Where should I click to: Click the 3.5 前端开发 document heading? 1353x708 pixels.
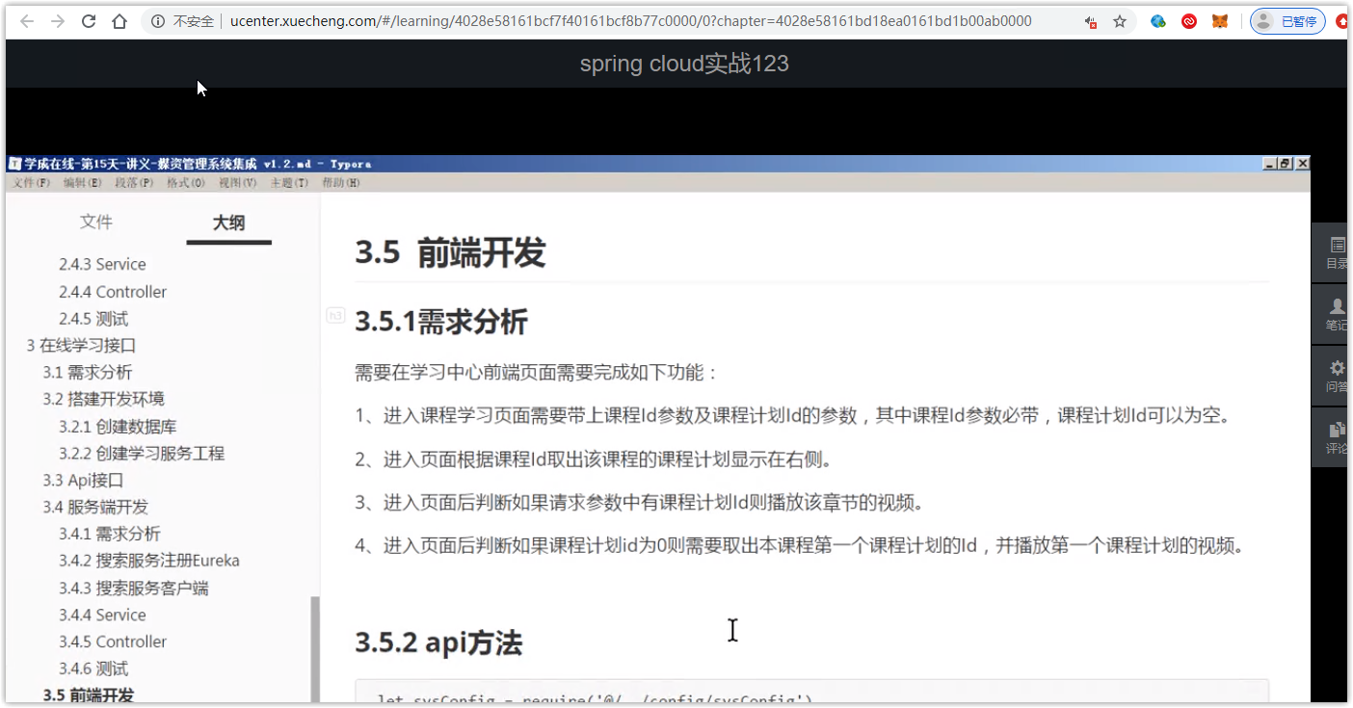click(450, 252)
